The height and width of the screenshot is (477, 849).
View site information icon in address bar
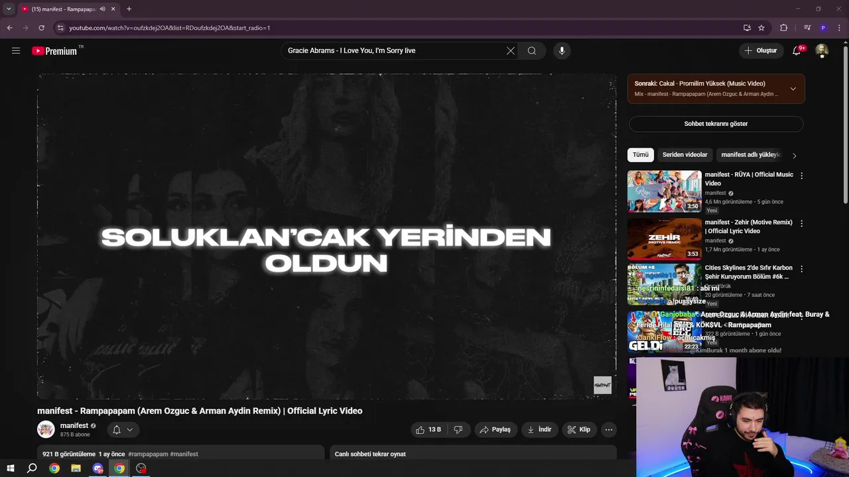[x=60, y=28]
